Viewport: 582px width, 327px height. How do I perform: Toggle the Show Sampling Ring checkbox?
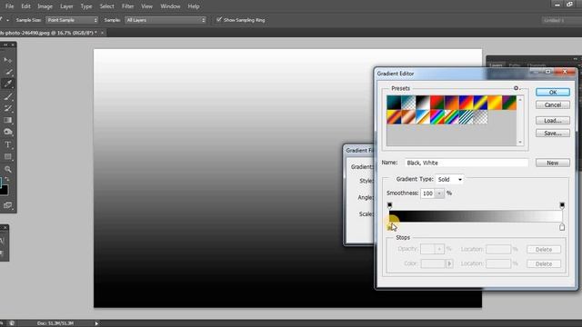[x=219, y=20]
